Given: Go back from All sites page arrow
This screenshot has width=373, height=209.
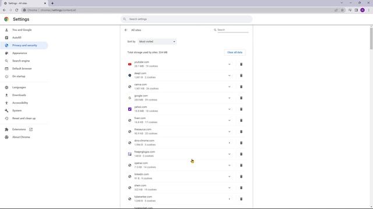Looking at the screenshot, I should (126, 30).
